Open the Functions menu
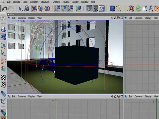 56,2
